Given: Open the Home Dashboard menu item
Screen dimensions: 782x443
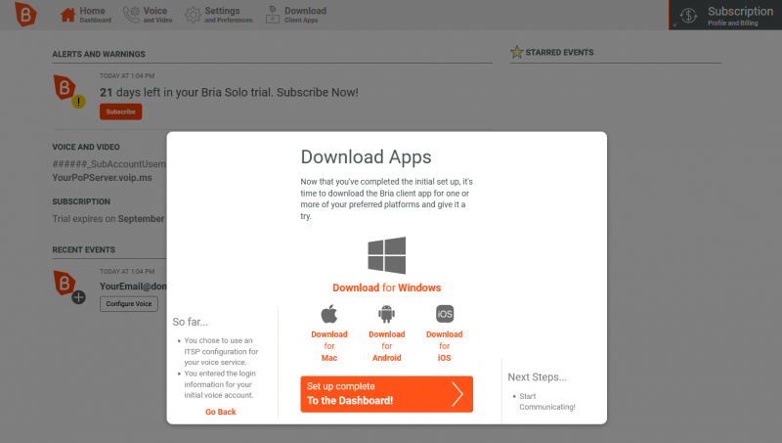Looking at the screenshot, I should tap(85, 15).
